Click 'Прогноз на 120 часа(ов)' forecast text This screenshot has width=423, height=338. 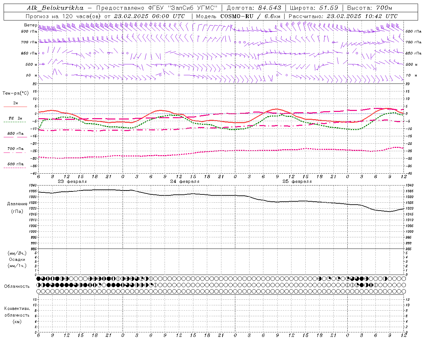coord(63,16)
